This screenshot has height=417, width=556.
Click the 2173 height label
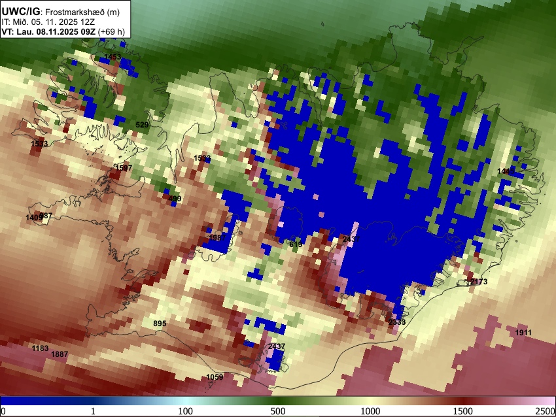click(479, 282)
